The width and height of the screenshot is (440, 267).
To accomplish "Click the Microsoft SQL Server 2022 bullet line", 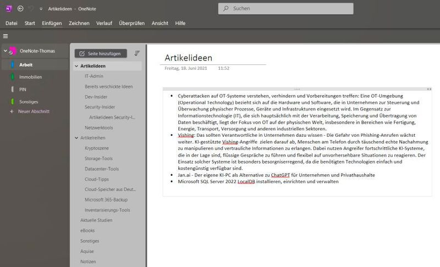I will click(x=258, y=181).
